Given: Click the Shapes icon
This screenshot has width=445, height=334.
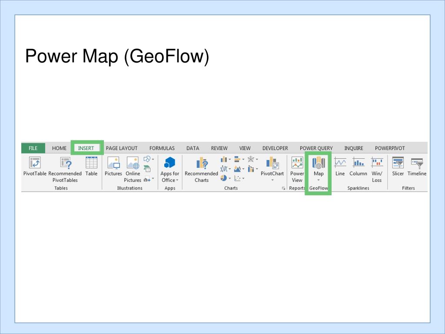Looking at the screenshot, I should pos(147,159).
